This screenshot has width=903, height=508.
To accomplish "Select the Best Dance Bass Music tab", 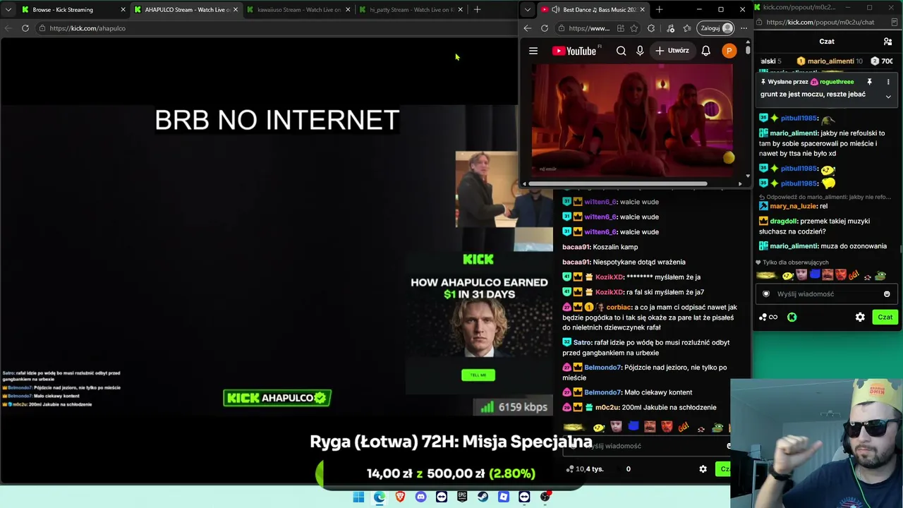I will click(x=593, y=10).
